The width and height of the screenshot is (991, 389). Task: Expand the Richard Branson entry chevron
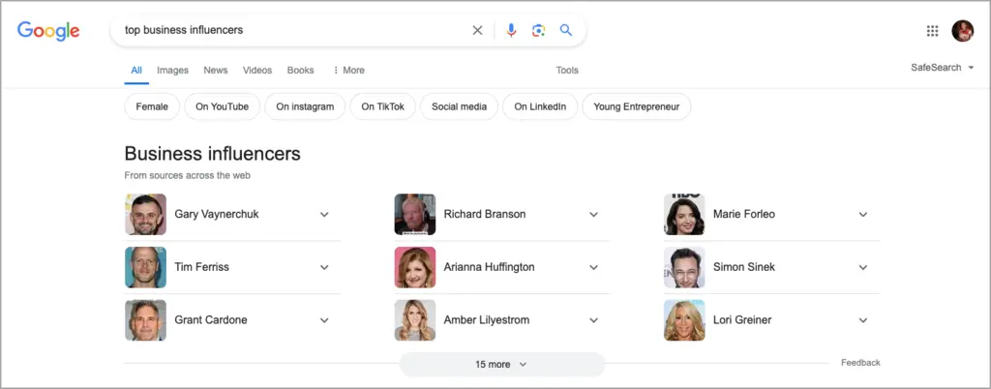[593, 215]
